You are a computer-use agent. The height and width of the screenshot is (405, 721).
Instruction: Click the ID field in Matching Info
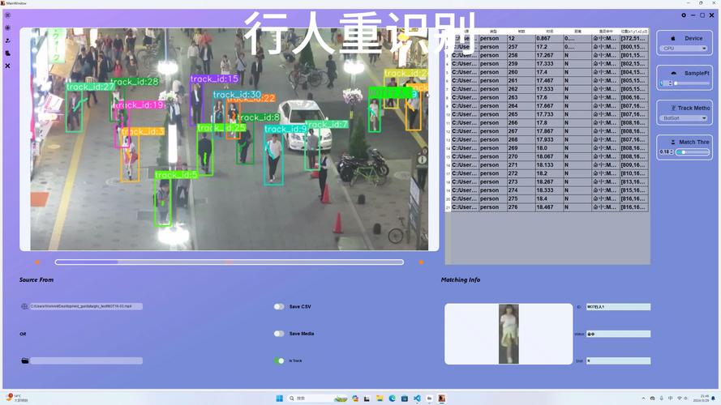tap(618, 307)
